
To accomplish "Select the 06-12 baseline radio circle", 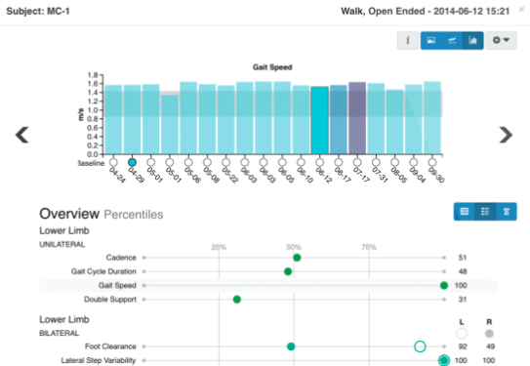I will click(320, 162).
